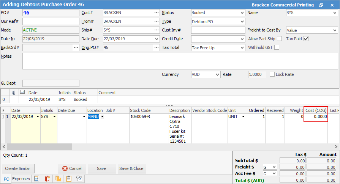This screenshot has height=184, width=340.
Task: Open the Name dropdown showing SYS
Action: coord(335,13)
